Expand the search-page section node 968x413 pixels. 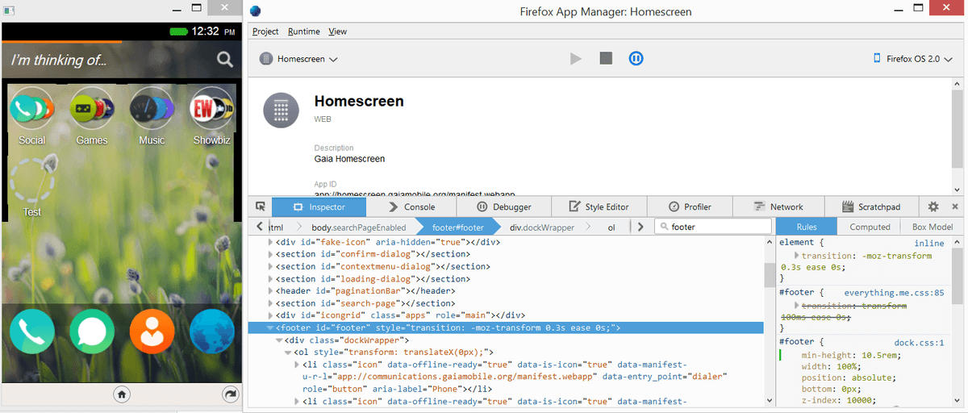(x=271, y=303)
